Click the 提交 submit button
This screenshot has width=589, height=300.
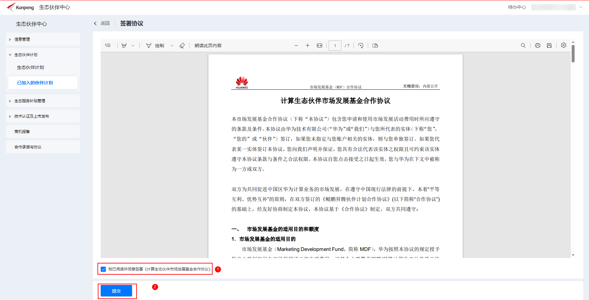(x=116, y=291)
